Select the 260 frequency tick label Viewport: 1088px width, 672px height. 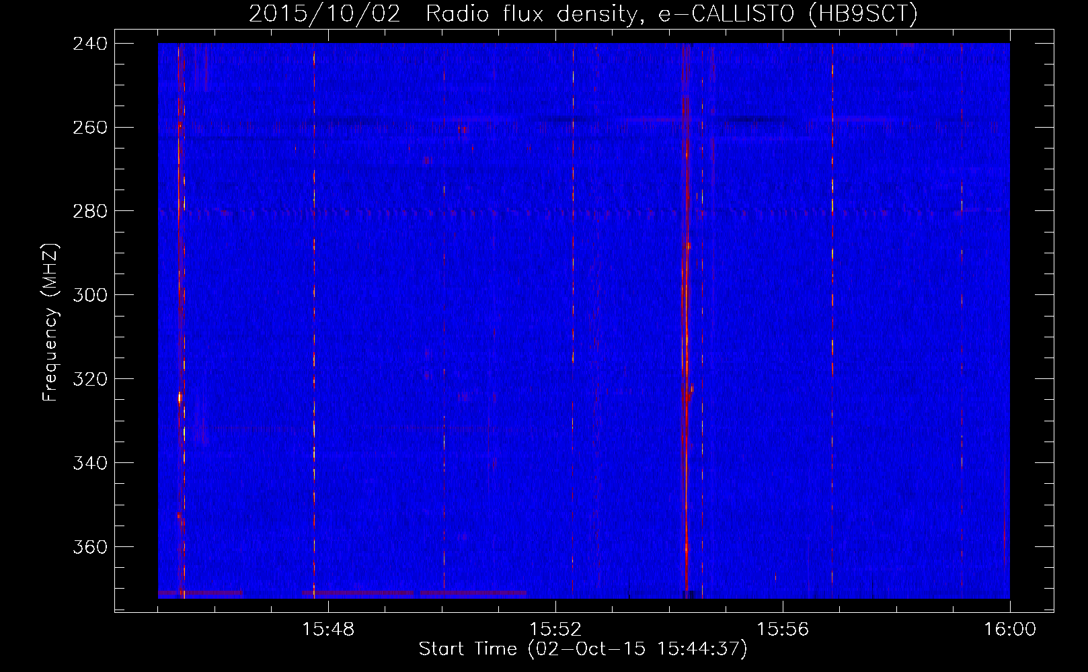tap(90, 128)
